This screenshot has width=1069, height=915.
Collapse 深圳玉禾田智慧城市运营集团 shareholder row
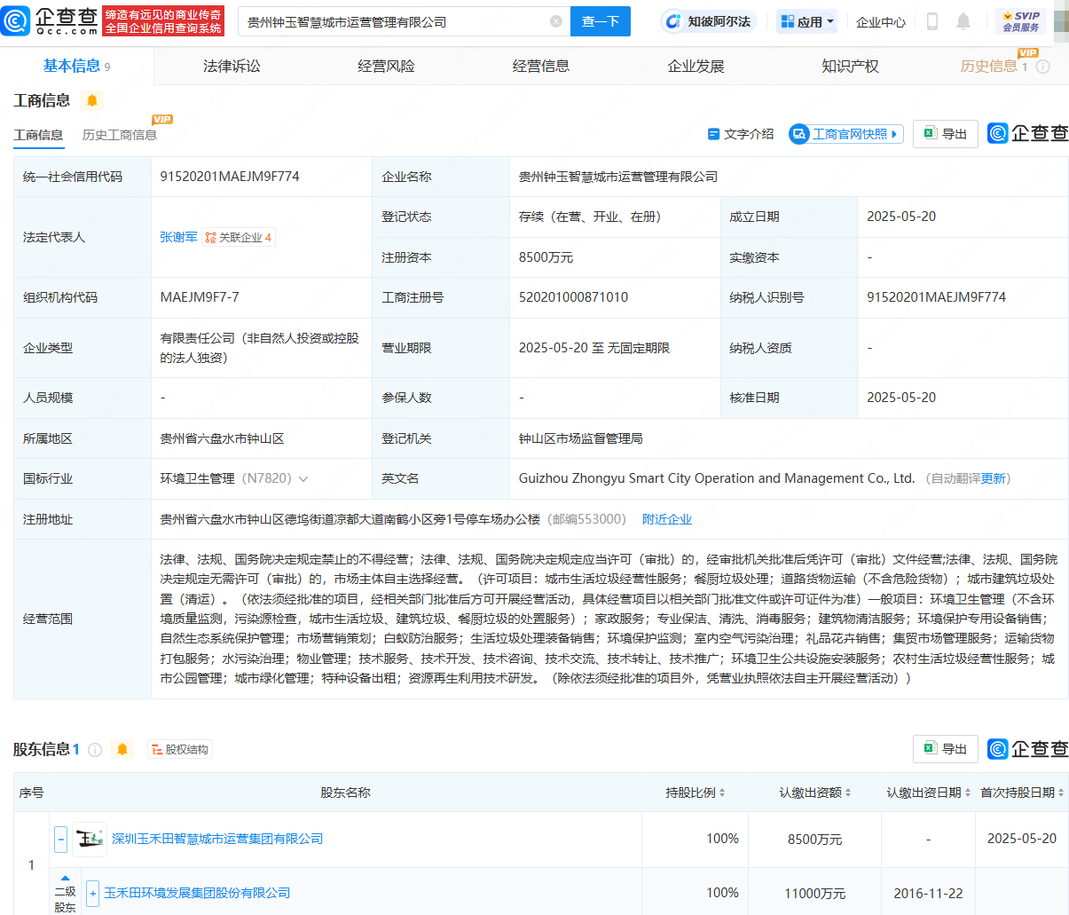point(60,839)
